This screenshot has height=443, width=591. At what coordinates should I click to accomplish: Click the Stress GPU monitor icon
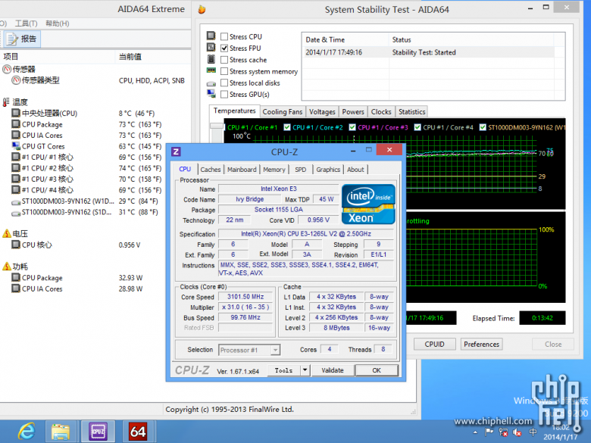tap(211, 94)
